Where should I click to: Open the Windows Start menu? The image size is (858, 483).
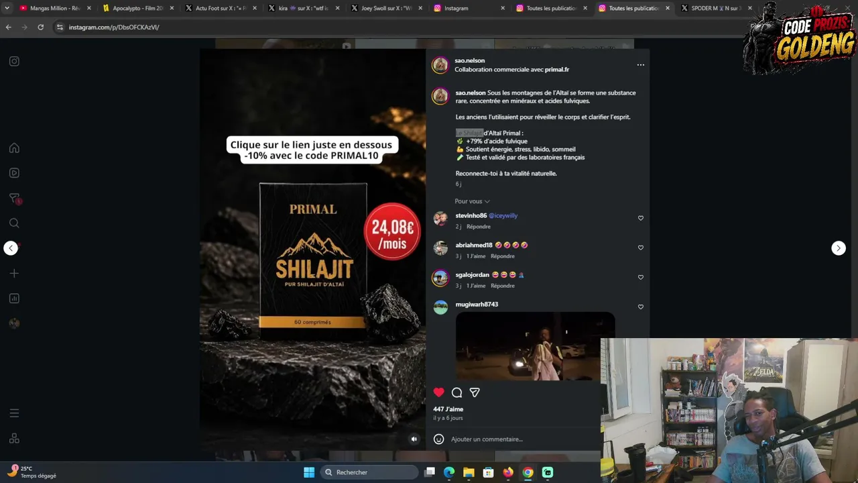(309, 472)
